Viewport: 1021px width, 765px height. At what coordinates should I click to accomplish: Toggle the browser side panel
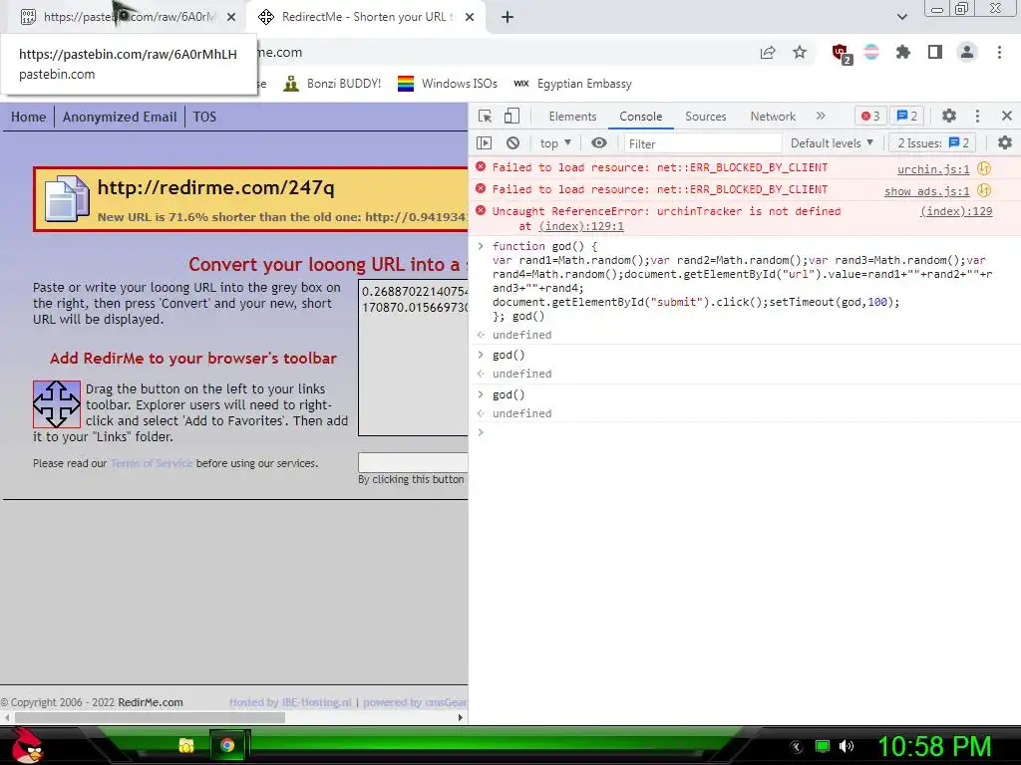click(x=935, y=53)
